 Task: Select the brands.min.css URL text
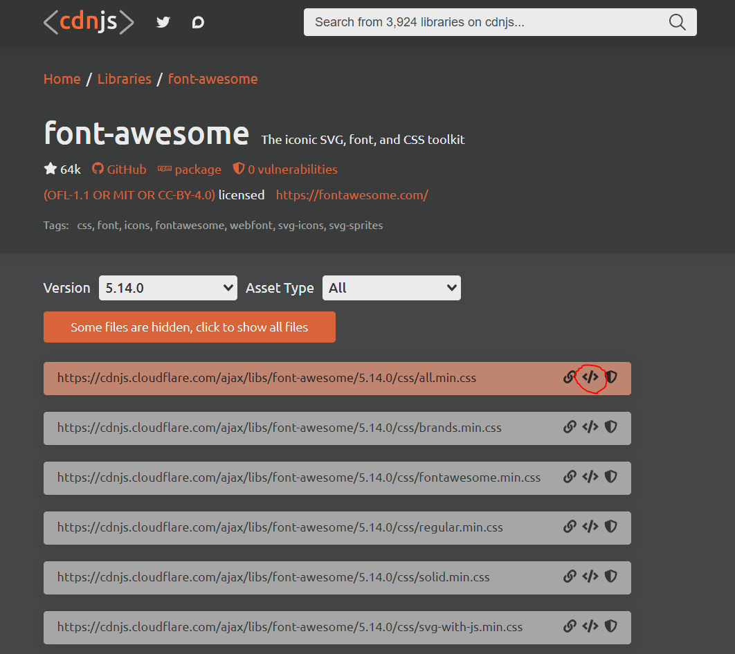pyautogui.click(x=280, y=428)
